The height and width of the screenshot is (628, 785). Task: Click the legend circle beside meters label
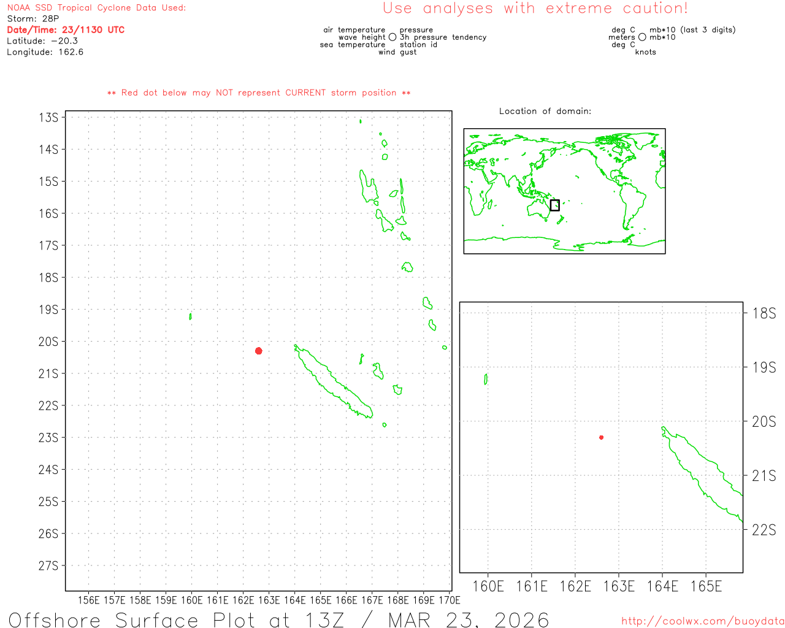click(642, 37)
